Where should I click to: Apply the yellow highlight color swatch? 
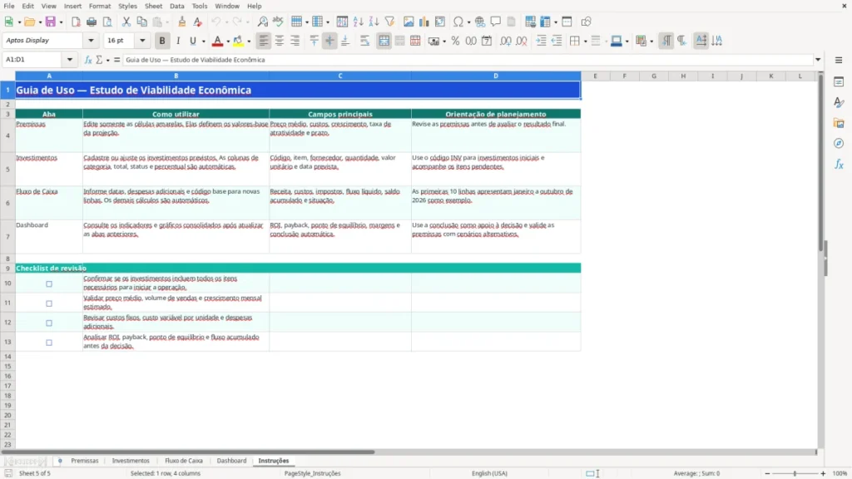click(238, 41)
